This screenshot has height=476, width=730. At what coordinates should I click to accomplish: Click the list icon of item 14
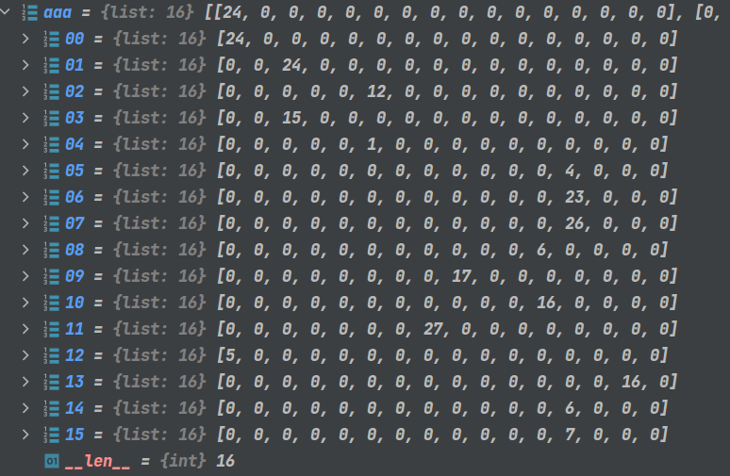(51, 408)
